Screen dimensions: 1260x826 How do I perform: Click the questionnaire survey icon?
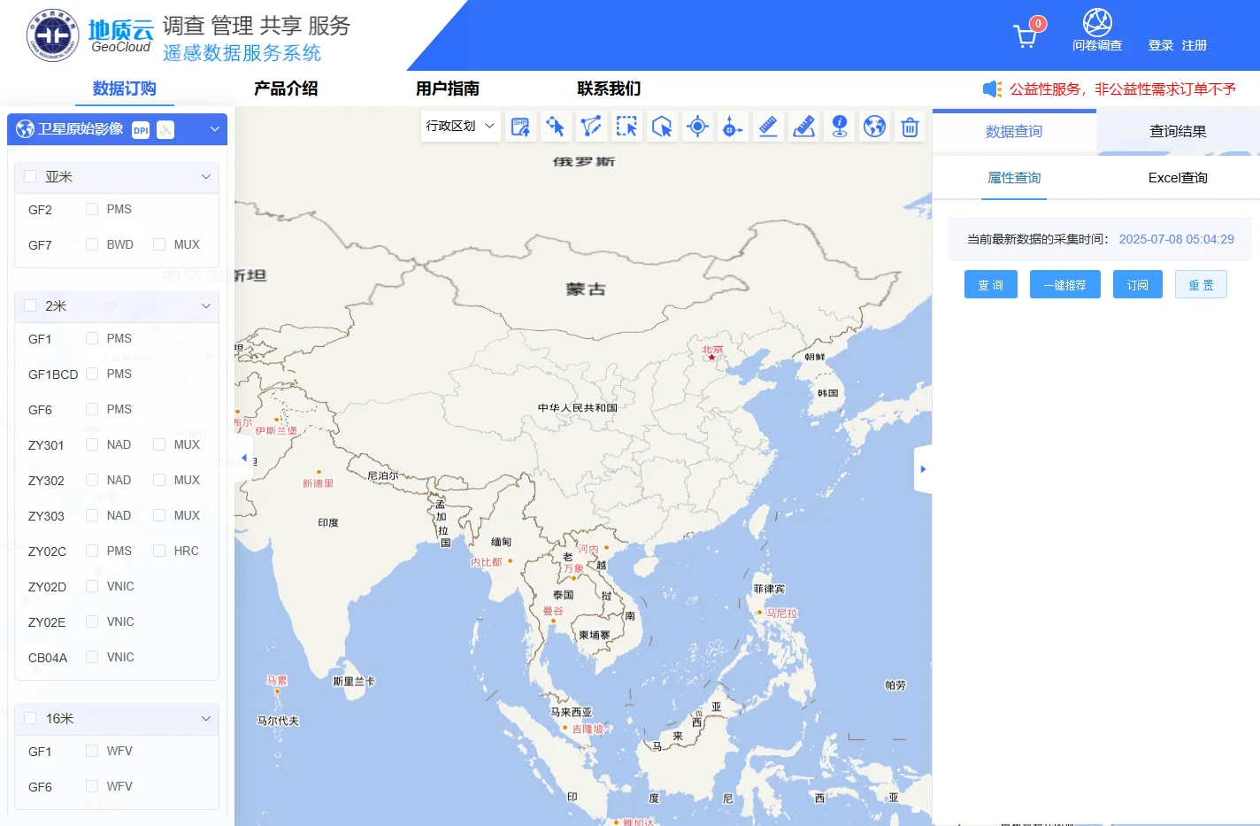1097,22
